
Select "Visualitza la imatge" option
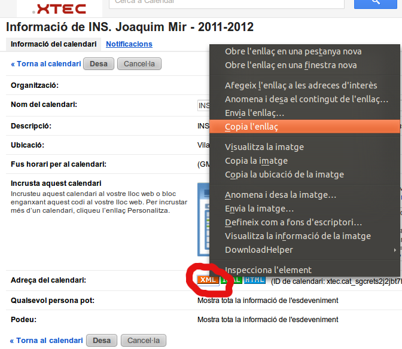click(264, 147)
